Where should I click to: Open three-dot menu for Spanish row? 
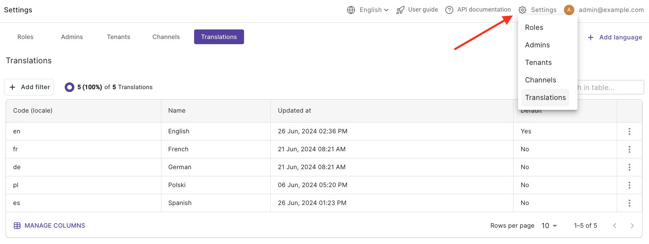629,203
